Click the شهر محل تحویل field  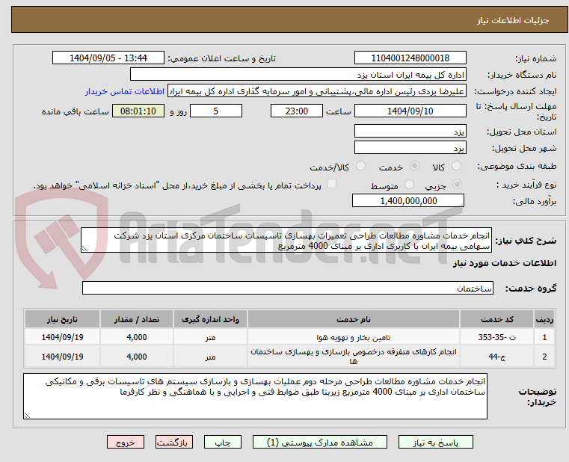pyautogui.click(x=410, y=148)
